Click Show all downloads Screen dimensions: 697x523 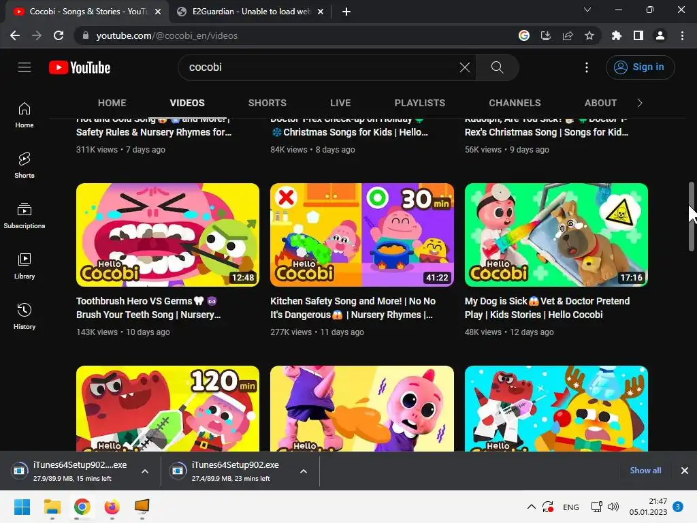645,471
